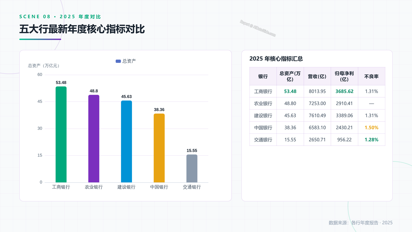412x232 pixels.
Task: Click the y-axis tick value 45
Action: pos(40,101)
